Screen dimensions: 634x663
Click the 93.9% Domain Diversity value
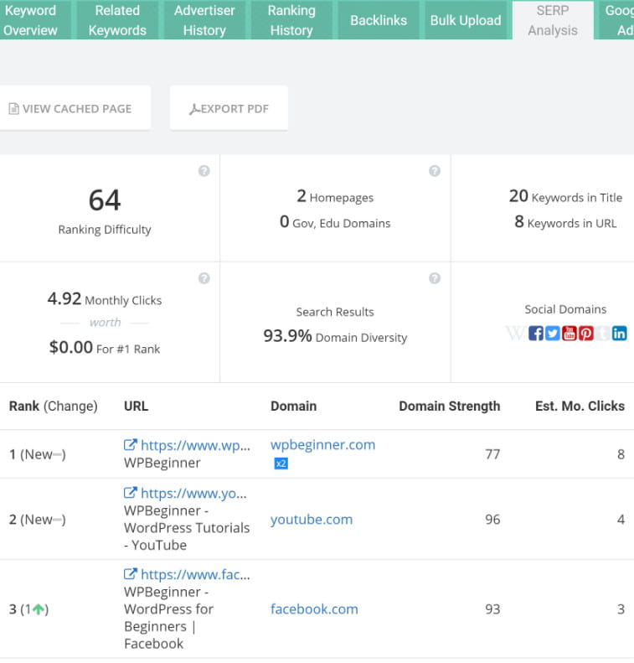287,336
